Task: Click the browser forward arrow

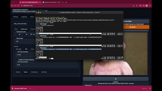Action: coord(15,6)
